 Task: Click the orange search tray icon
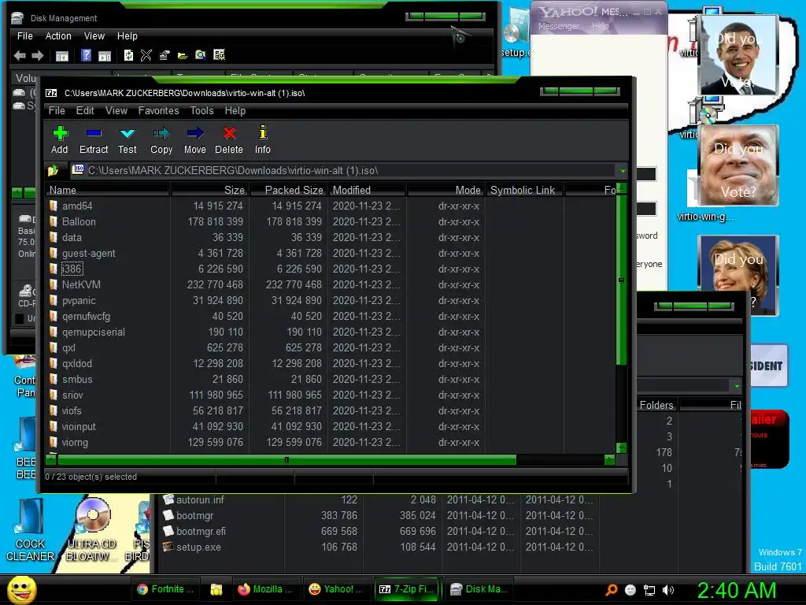pyautogui.click(x=611, y=590)
